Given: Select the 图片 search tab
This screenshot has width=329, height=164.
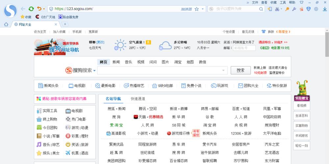Looking at the screenshot, I should point(165,62).
